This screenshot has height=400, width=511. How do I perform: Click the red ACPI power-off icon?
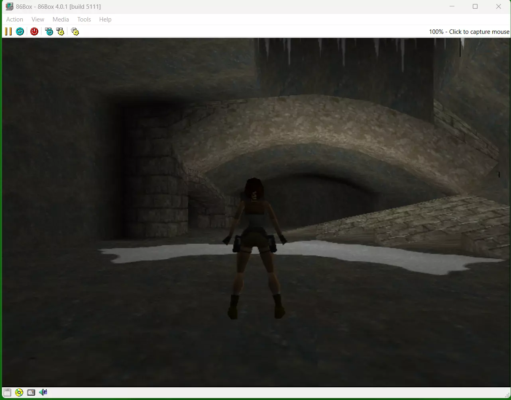[34, 31]
